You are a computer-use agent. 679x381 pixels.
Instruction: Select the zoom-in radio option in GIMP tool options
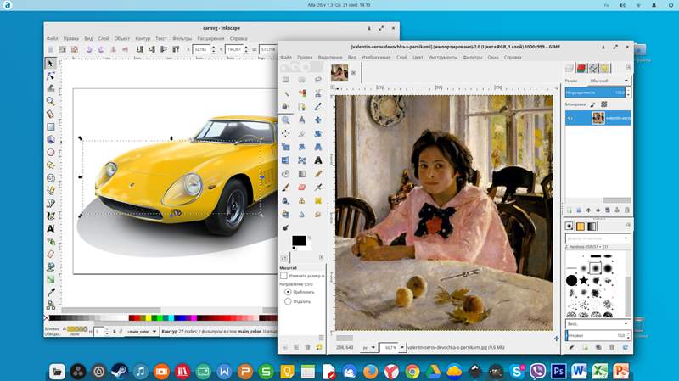click(x=288, y=292)
